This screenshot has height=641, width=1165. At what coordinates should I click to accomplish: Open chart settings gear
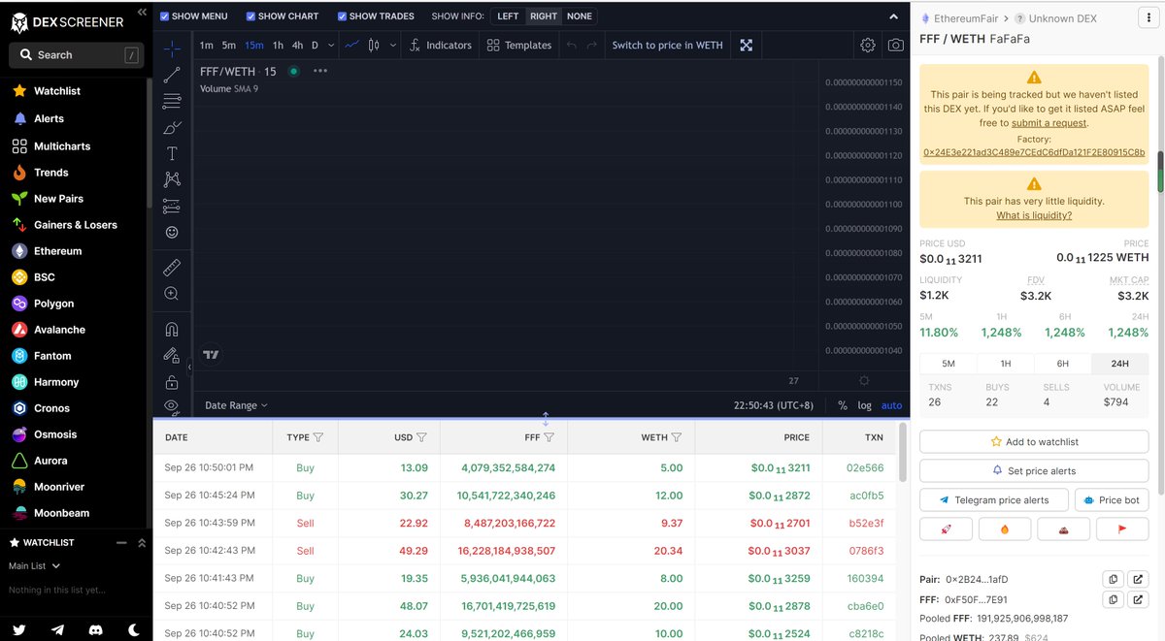[867, 45]
